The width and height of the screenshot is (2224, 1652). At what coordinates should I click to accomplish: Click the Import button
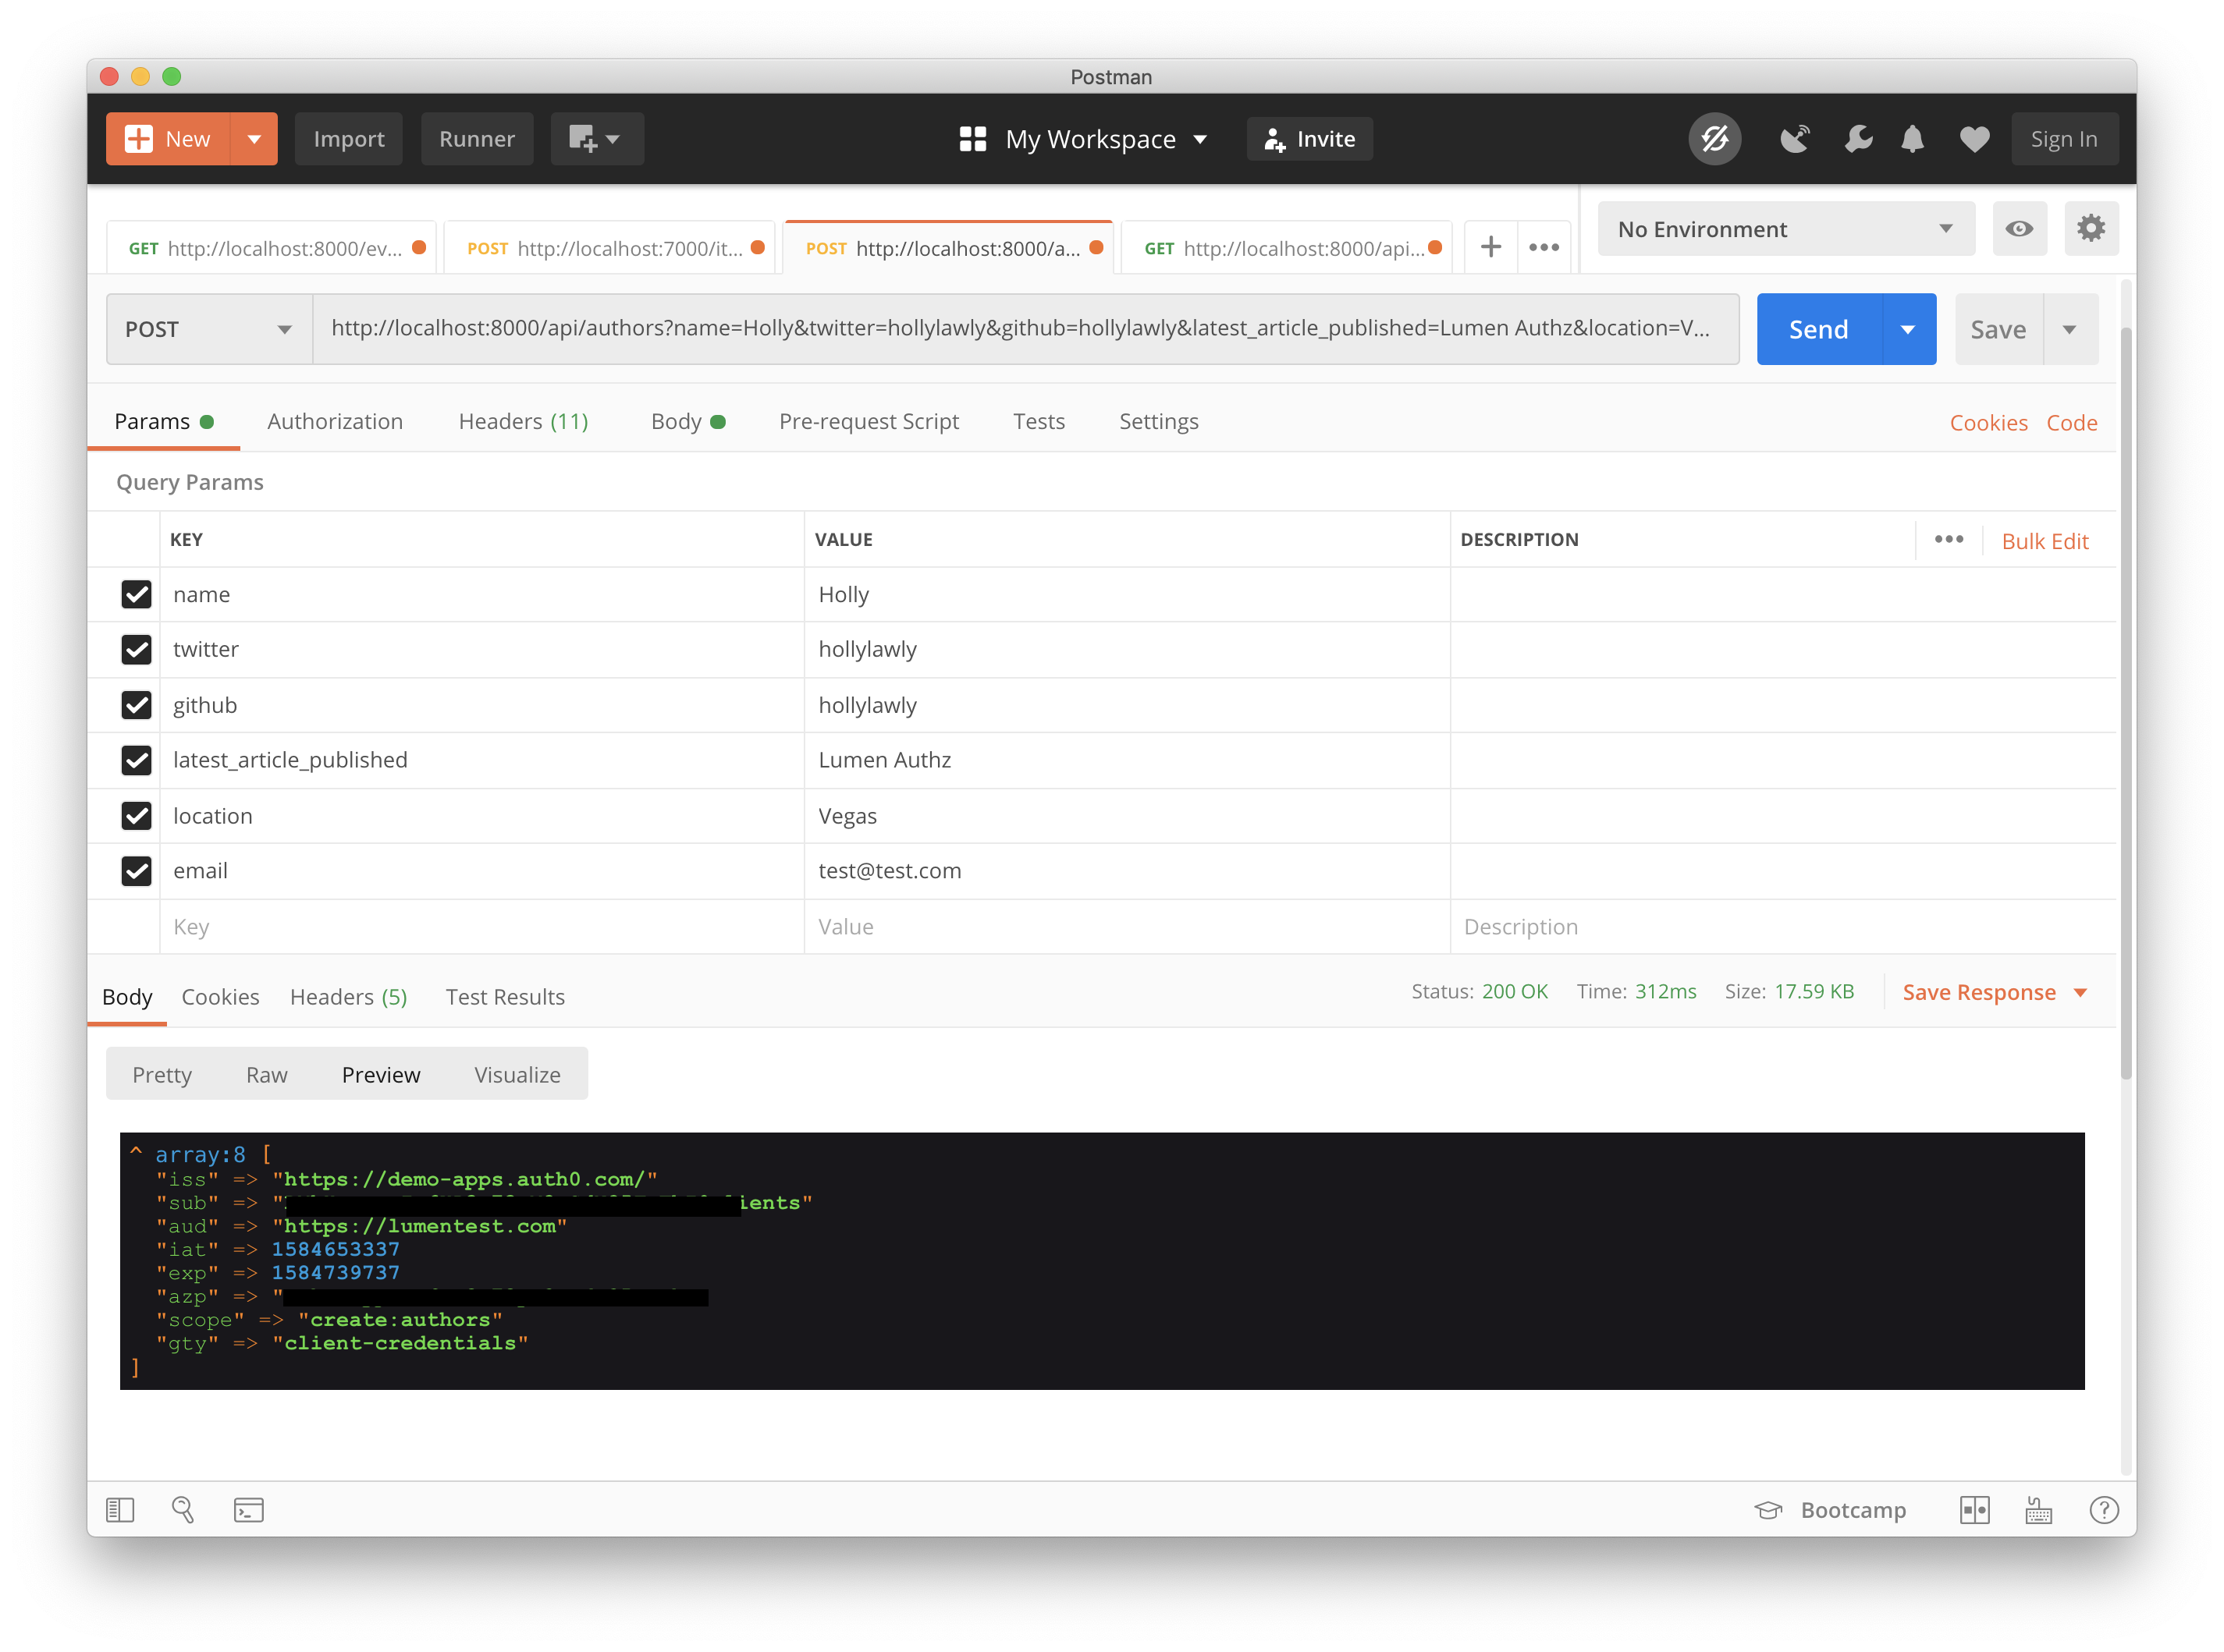(348, 139)
